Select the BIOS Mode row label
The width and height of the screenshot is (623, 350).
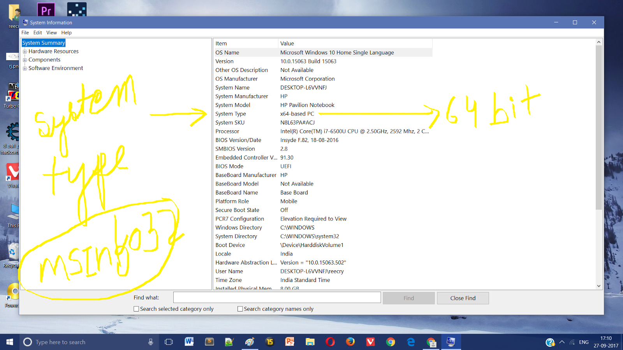pyautogui.click(x=229, y=166)
